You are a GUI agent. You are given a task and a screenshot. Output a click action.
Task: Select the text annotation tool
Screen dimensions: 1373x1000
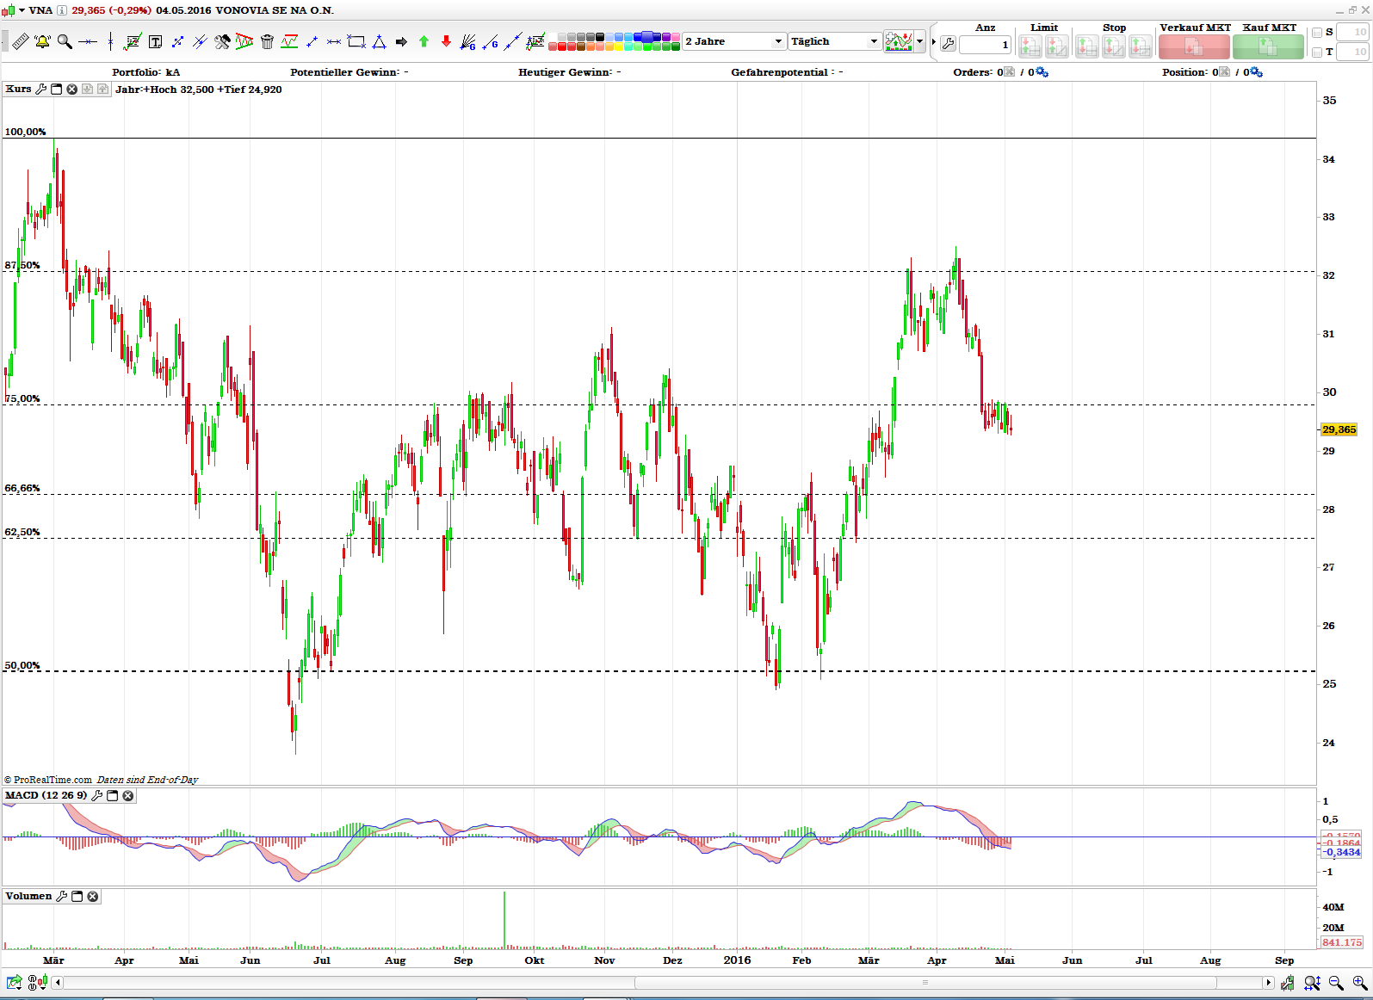tap(155, 41)
